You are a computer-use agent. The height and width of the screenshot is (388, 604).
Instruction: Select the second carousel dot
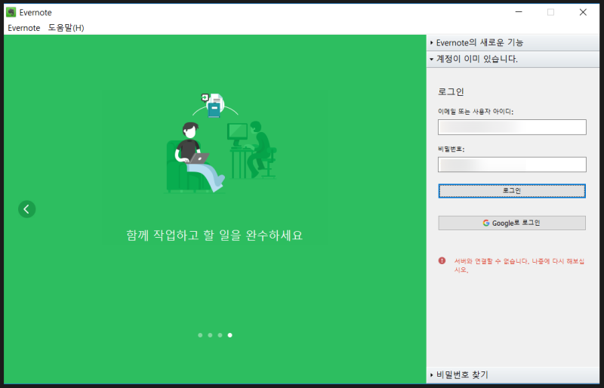(x=210, y=335)
